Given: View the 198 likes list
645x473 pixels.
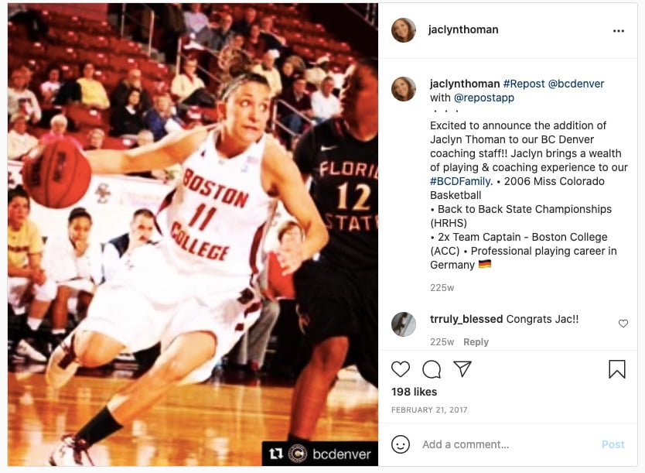Looking at the screenshot, I should click(414, 392).
